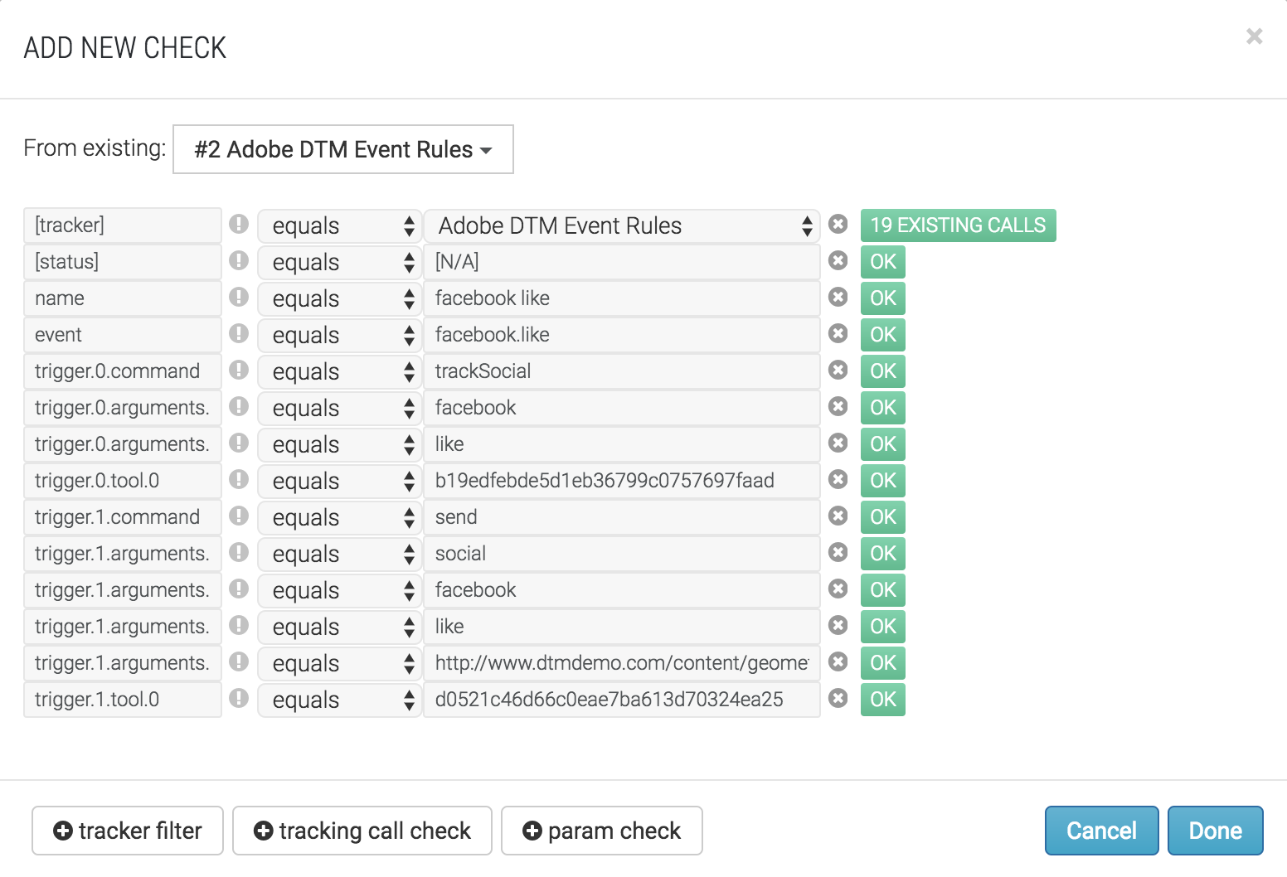Click the OK badge on the 'facebook.like' row
This screenshot has height=877, width=1287.
883,335
